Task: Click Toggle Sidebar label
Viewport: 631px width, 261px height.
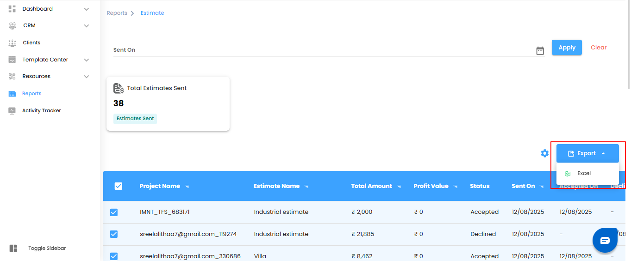Action: [47, 248]
